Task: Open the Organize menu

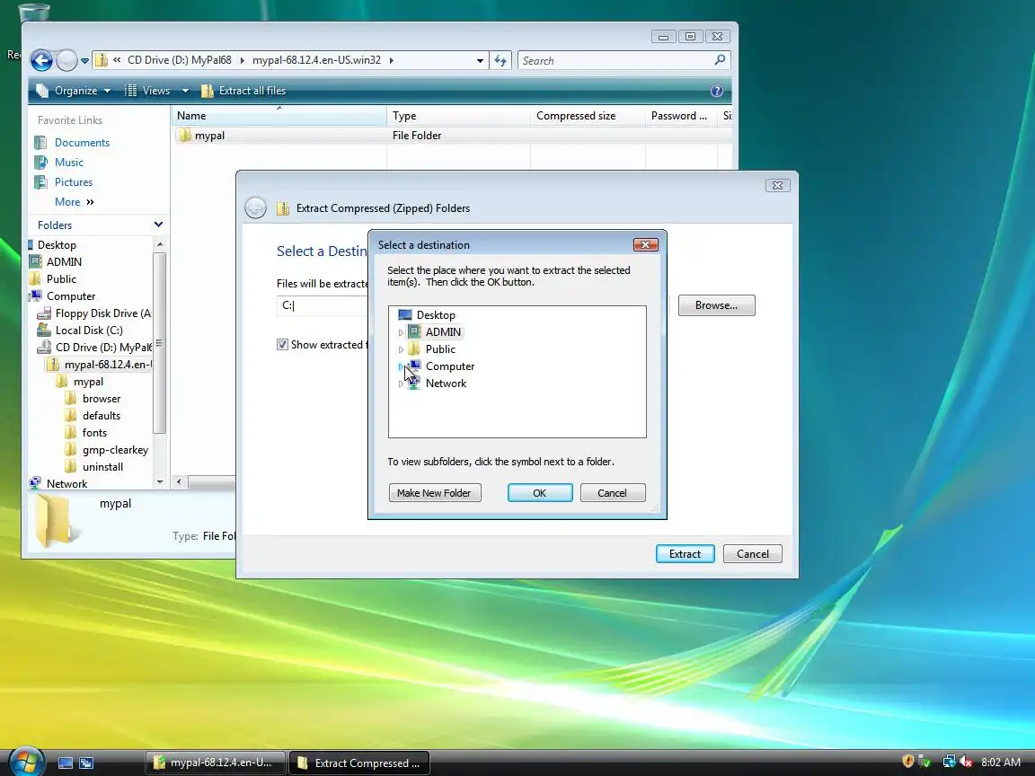Action: click(x=74, y=91)
